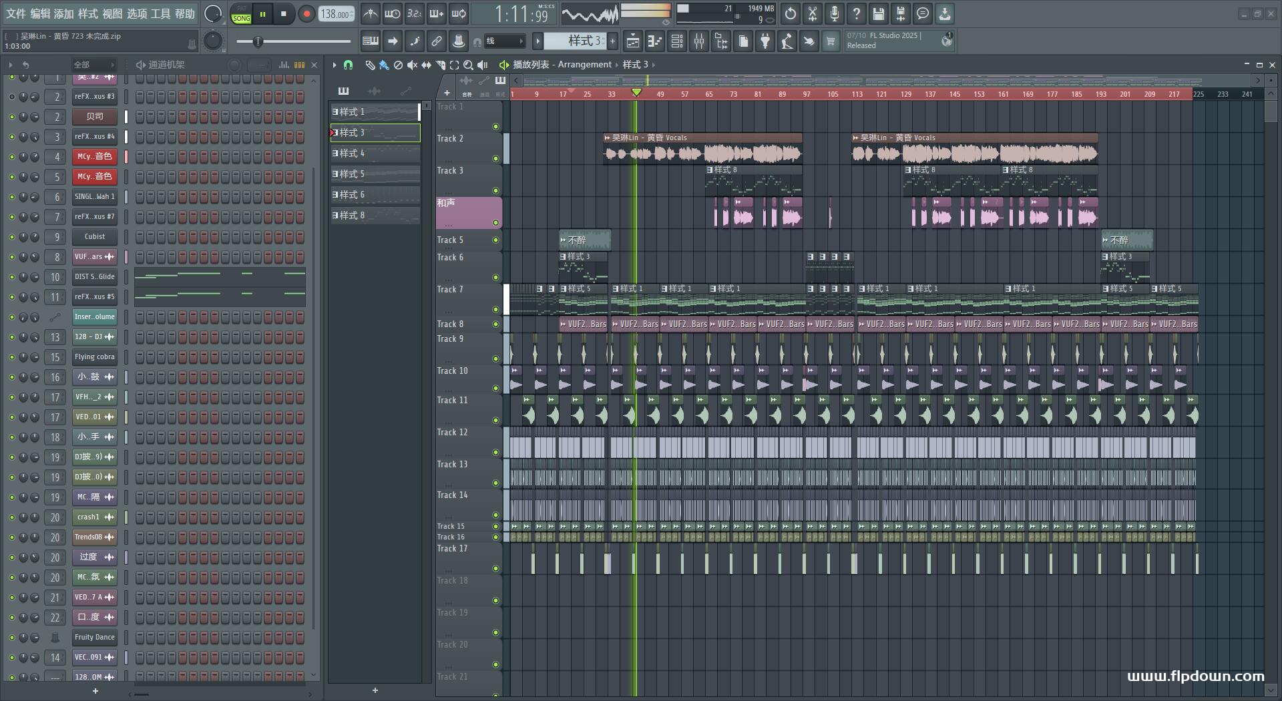Expand the arrow after 样式 3 breadcrumb
1282x701 pixels.
[x=653, y=65]
